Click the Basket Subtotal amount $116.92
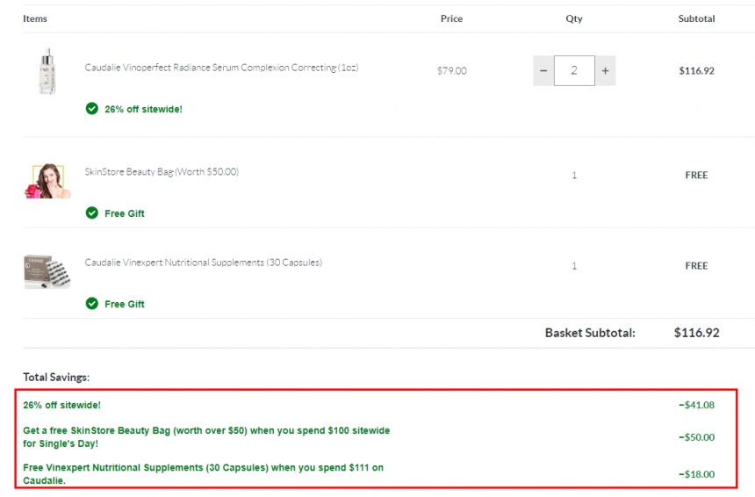This screenshot has height=497, width=755. (696, 333)
